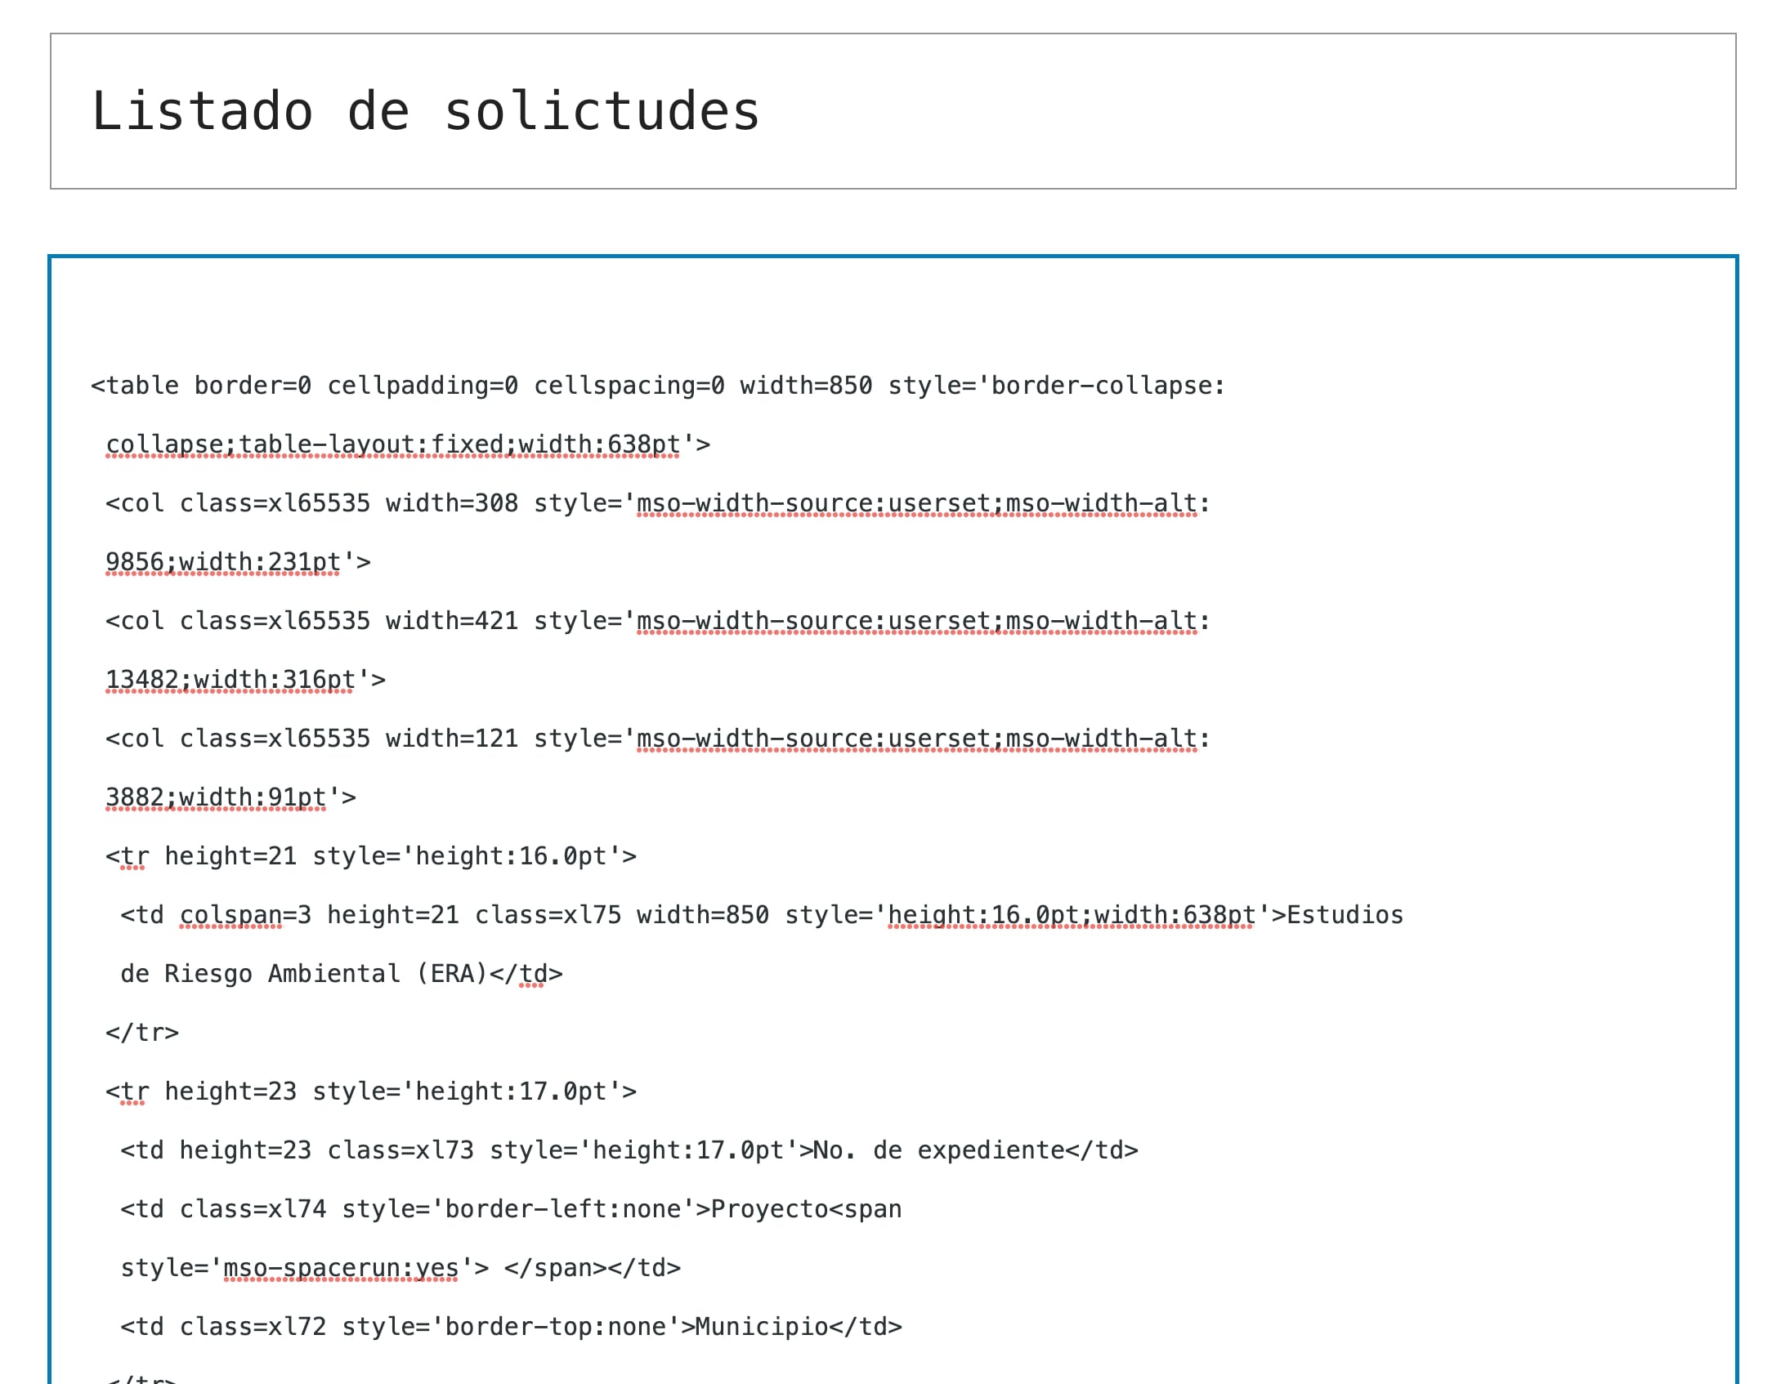1772x1384 pixels.
Task: Place cursor on 'width=308' col line
Action: 658,503
